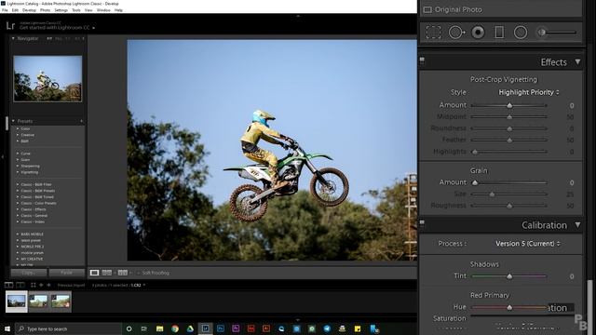
Task: Click the Paste settings button
Action: coord(66,273)
